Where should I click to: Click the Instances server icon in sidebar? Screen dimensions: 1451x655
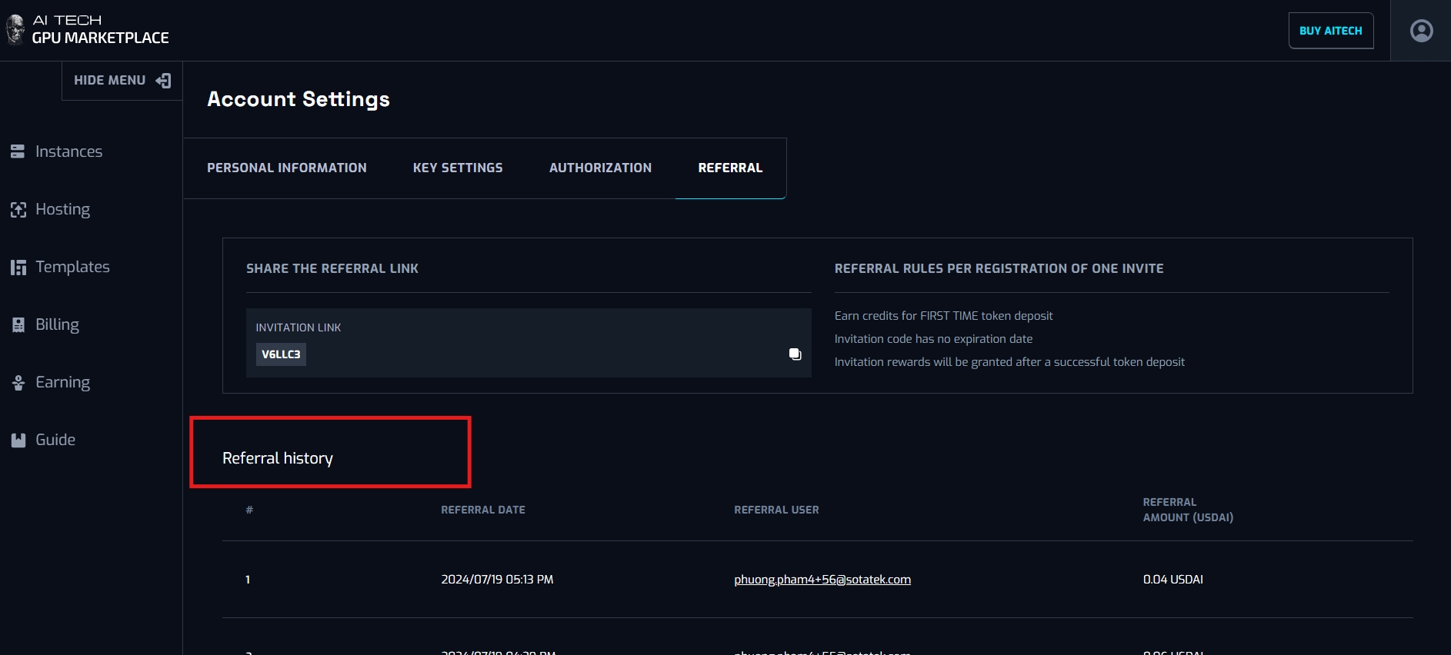tap(18, 152)
